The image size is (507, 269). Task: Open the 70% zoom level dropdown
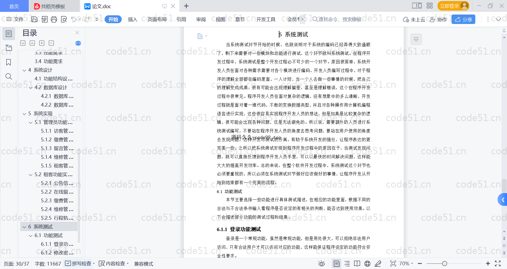406,263
